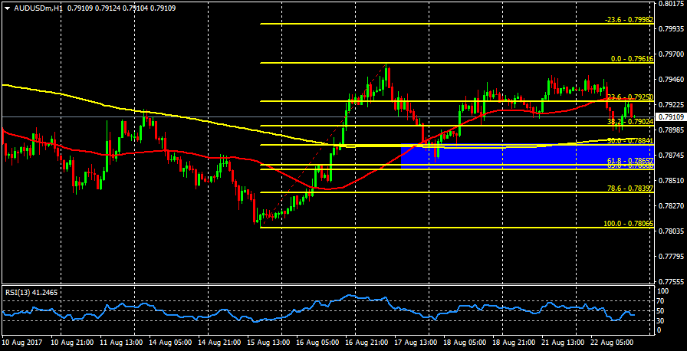Click 0.80175 on the price axis

click(x=672, y=4)
